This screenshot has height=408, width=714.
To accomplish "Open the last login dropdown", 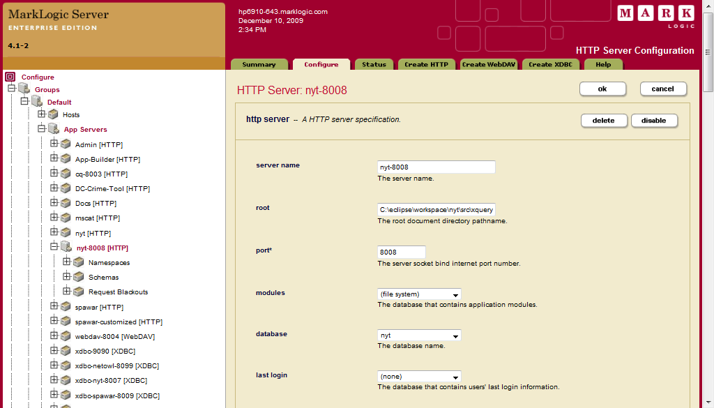I will point(419,377).
